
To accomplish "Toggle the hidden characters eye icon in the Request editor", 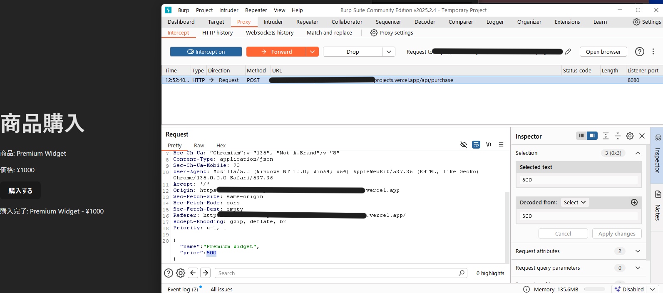I will [464, 144].
